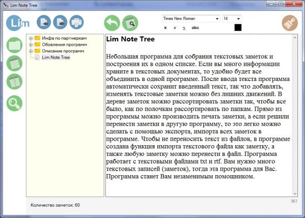This screenshot has width=305, height=218.
Task: Toggle strikethrough formatting (abc)
Action: [195, 28]
